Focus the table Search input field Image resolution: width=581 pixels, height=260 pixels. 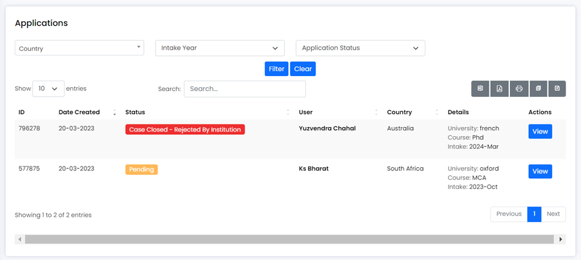pos(245,89)
